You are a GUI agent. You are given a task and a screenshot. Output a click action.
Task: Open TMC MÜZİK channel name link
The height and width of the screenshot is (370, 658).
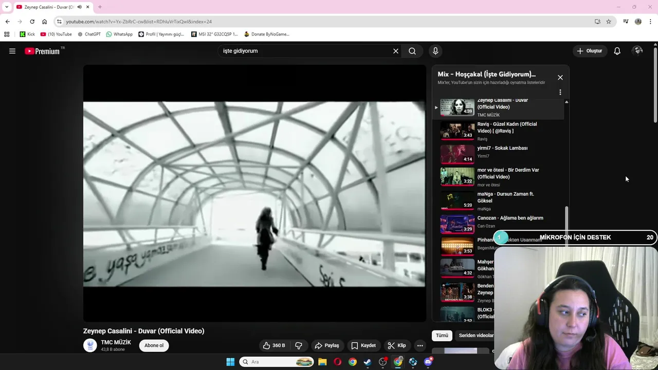point(116,342)
